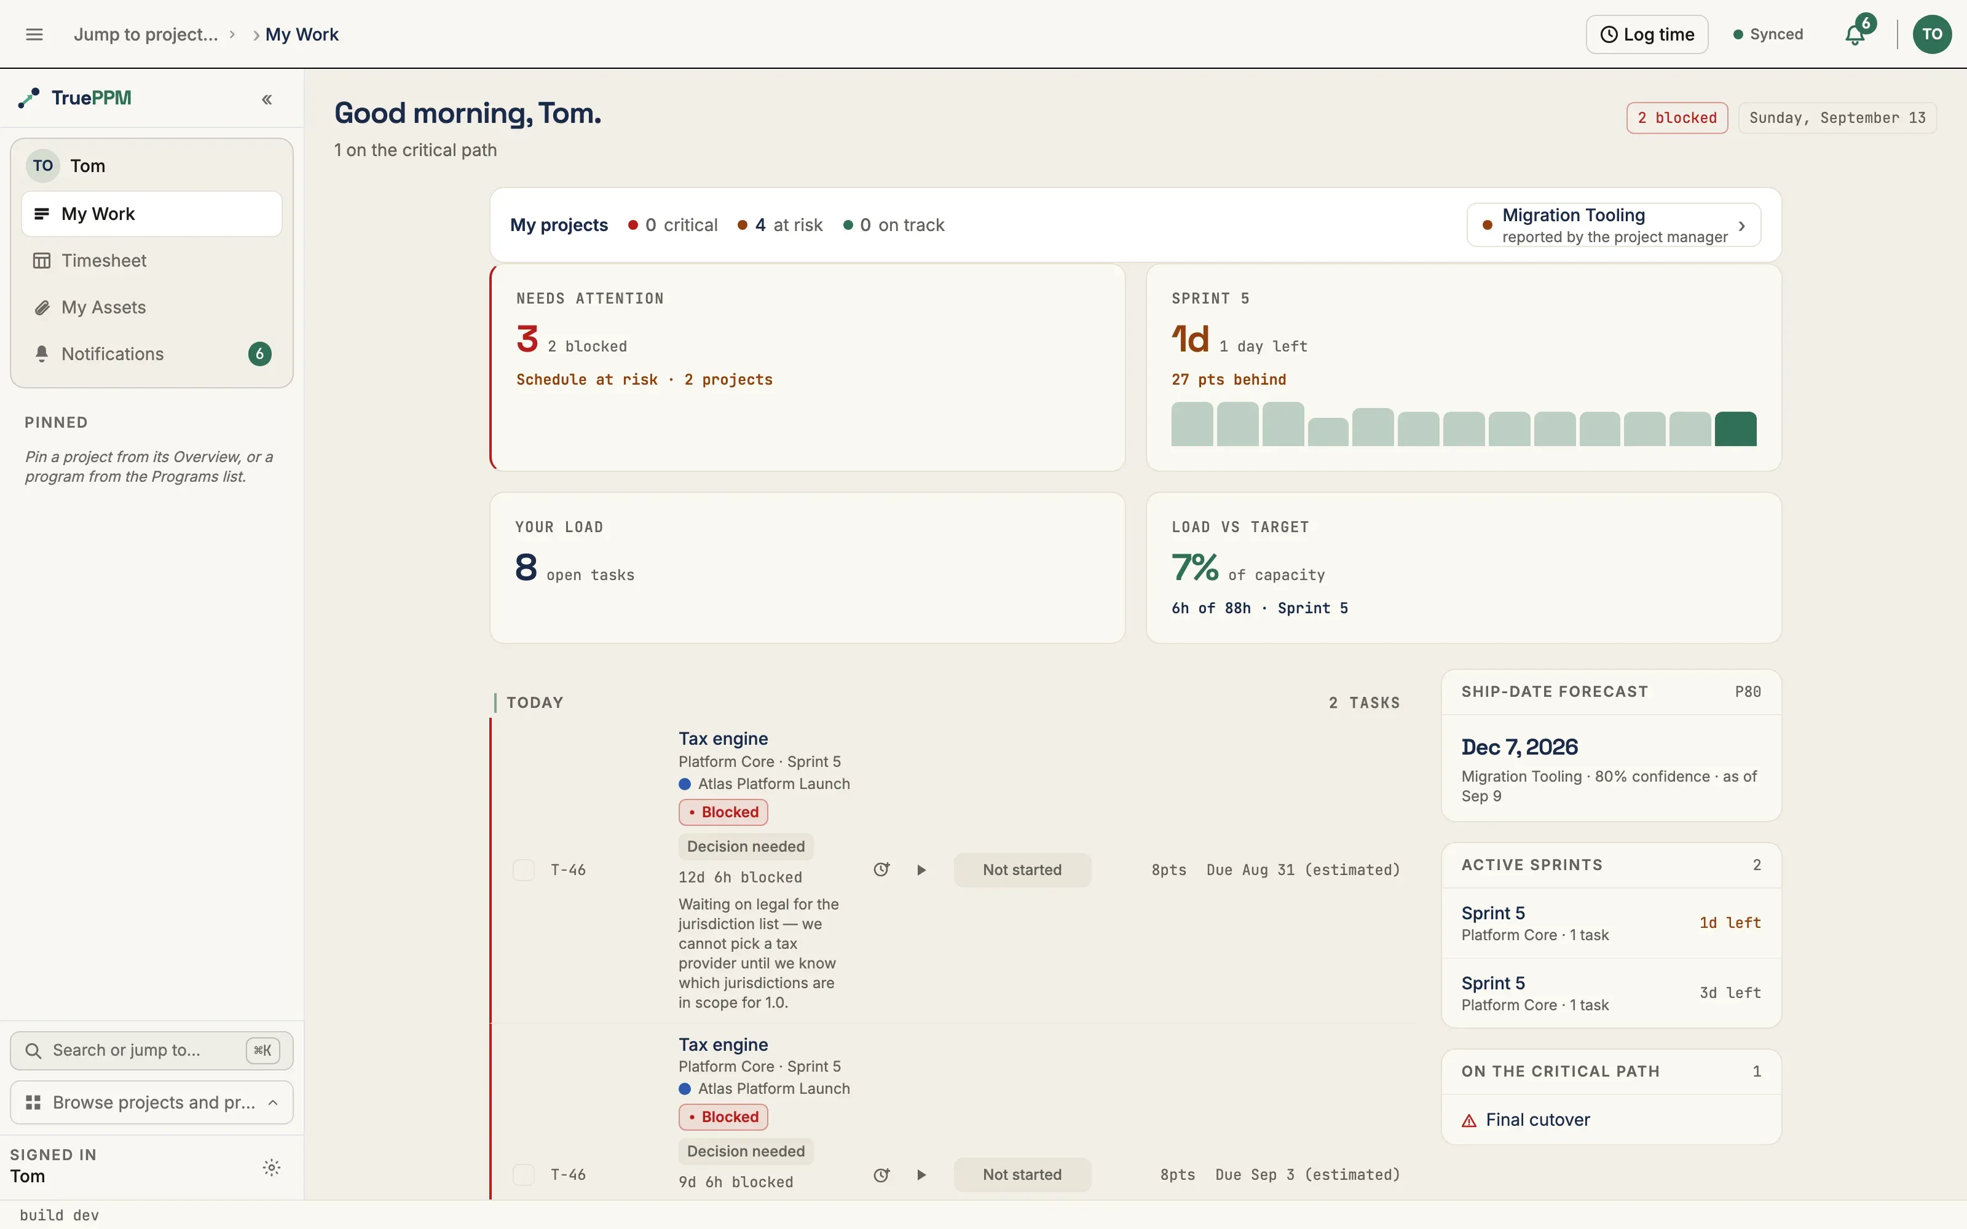Start the timer for the 12d 6h blocked task

point(921,870)
